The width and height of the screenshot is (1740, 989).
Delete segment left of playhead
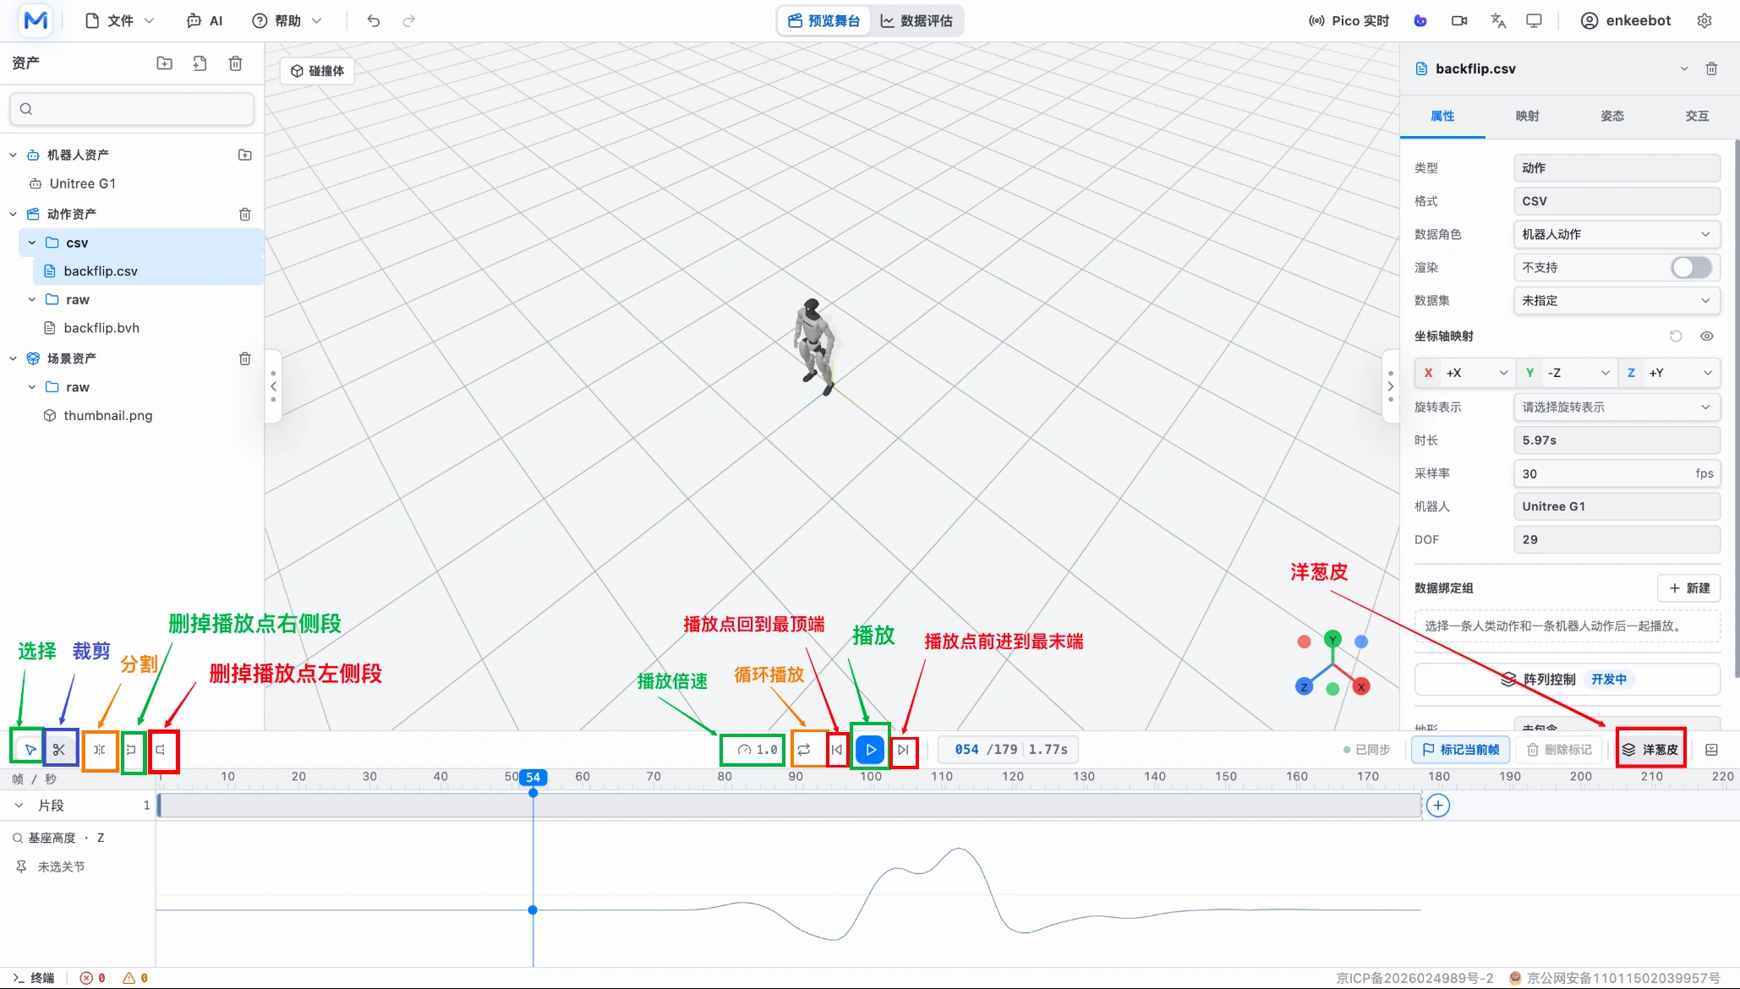tap(161, 750)
